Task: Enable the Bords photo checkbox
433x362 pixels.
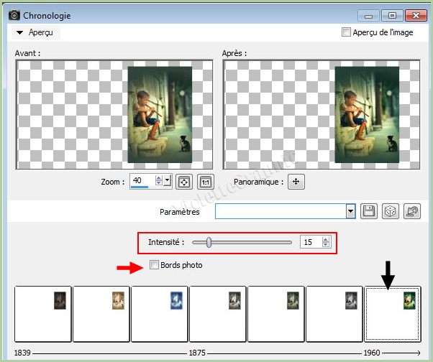Action: click(x=154, y=266)
